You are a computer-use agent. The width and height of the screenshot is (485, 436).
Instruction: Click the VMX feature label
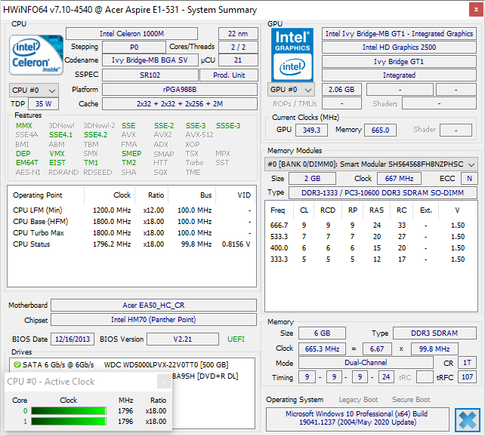[57, 153]
